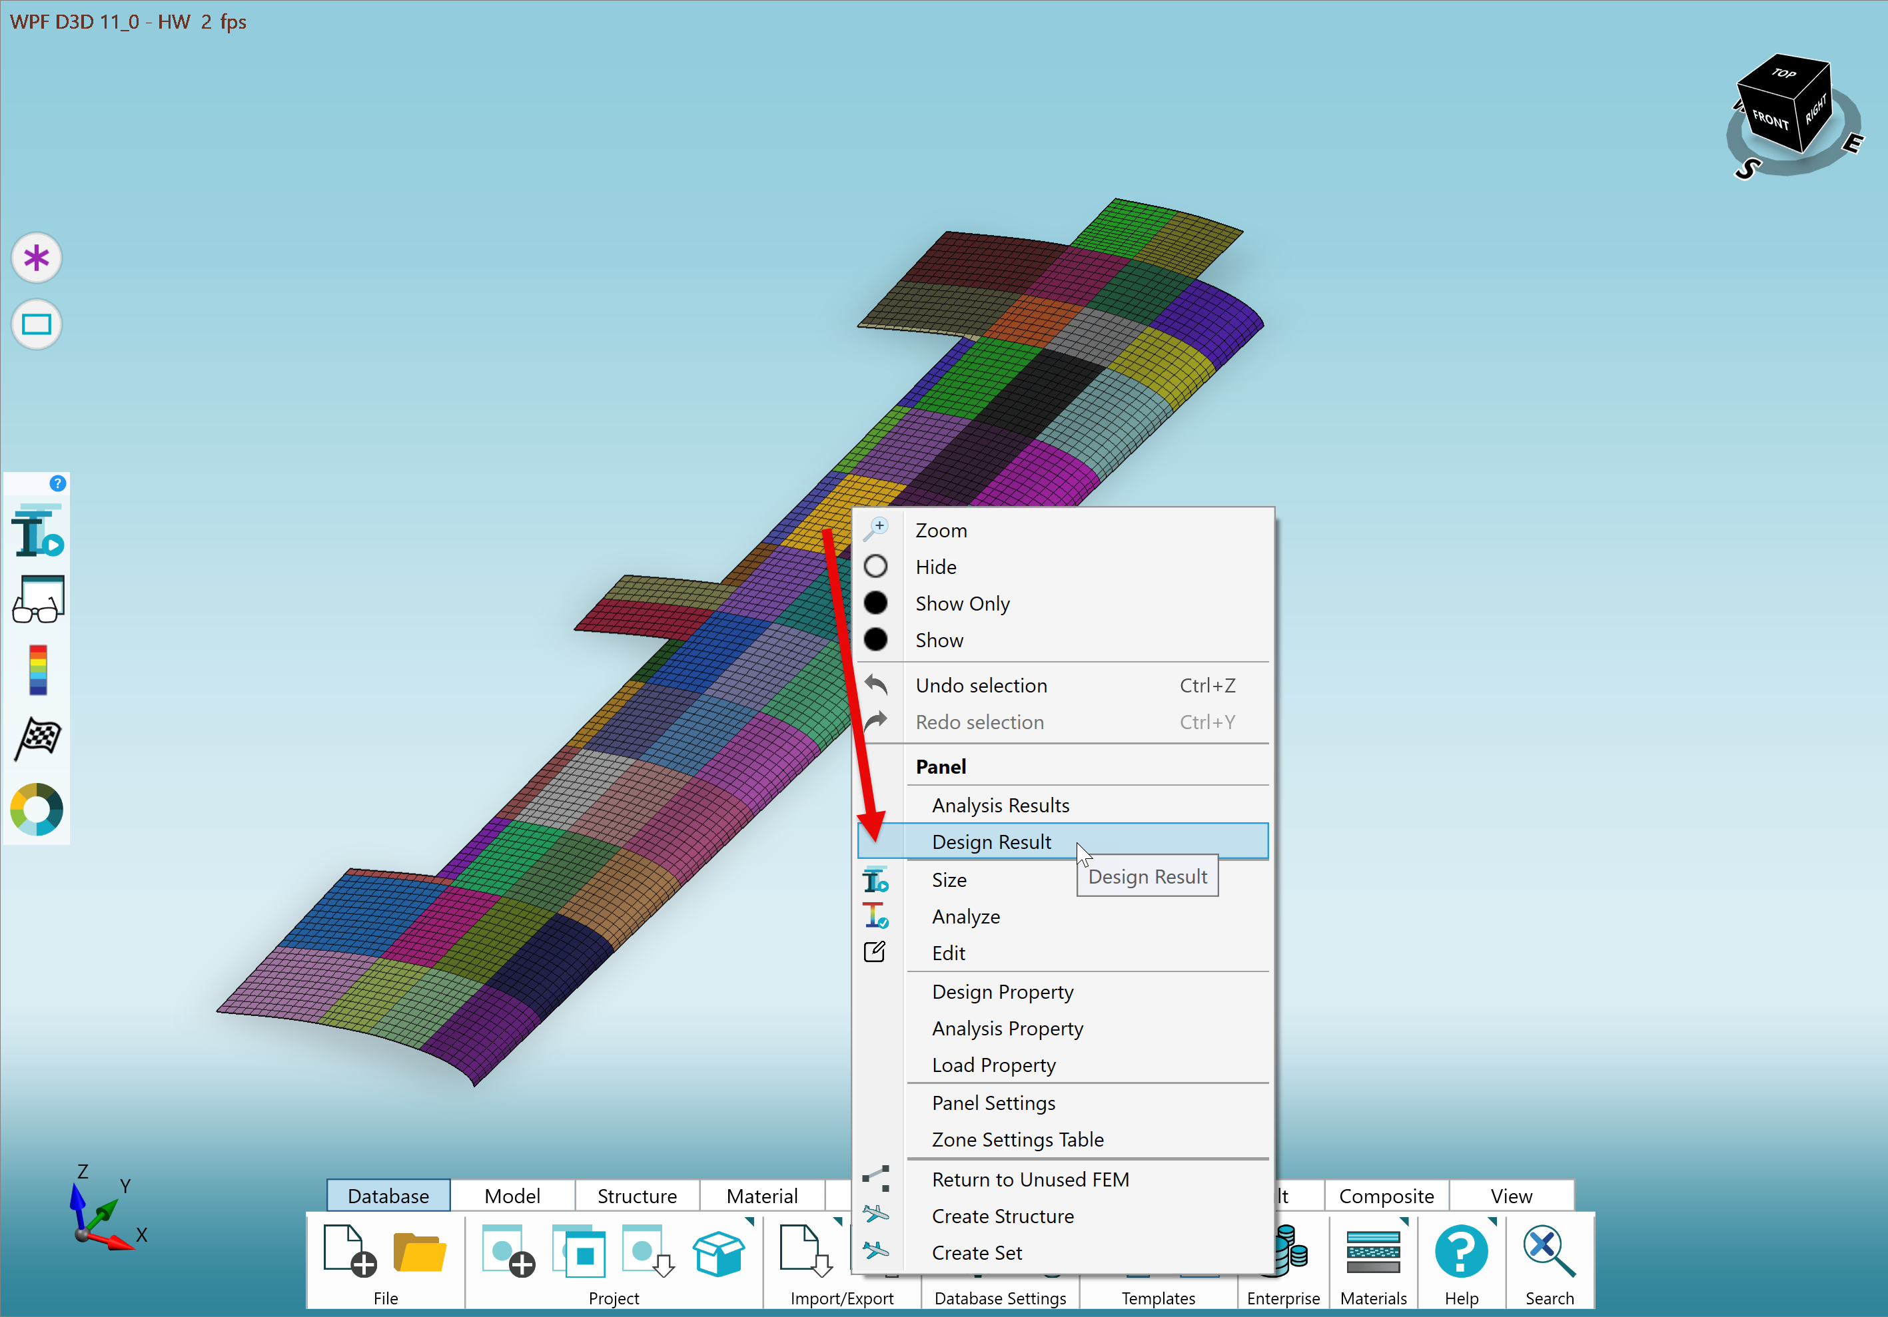This screenshot has height=1317, width=1888.
Task: Switch to the Model tab
Action: pos(512,1195)
